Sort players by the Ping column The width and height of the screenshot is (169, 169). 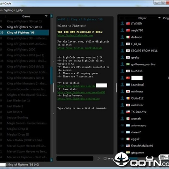[x=166, y=18]
